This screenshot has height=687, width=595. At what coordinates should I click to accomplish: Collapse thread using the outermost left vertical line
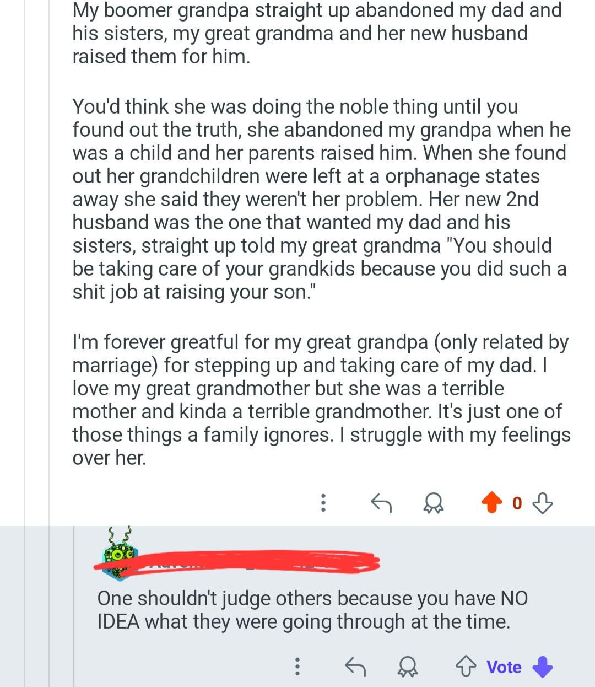[25, 331]
